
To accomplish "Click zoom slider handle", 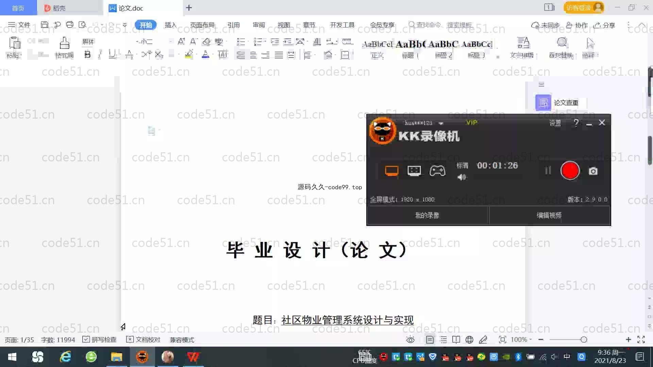I will pos(584,339).
